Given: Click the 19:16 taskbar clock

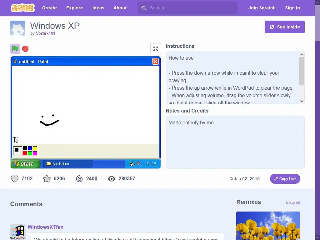Looking at the screenshot, I should [x=150, y=164].
